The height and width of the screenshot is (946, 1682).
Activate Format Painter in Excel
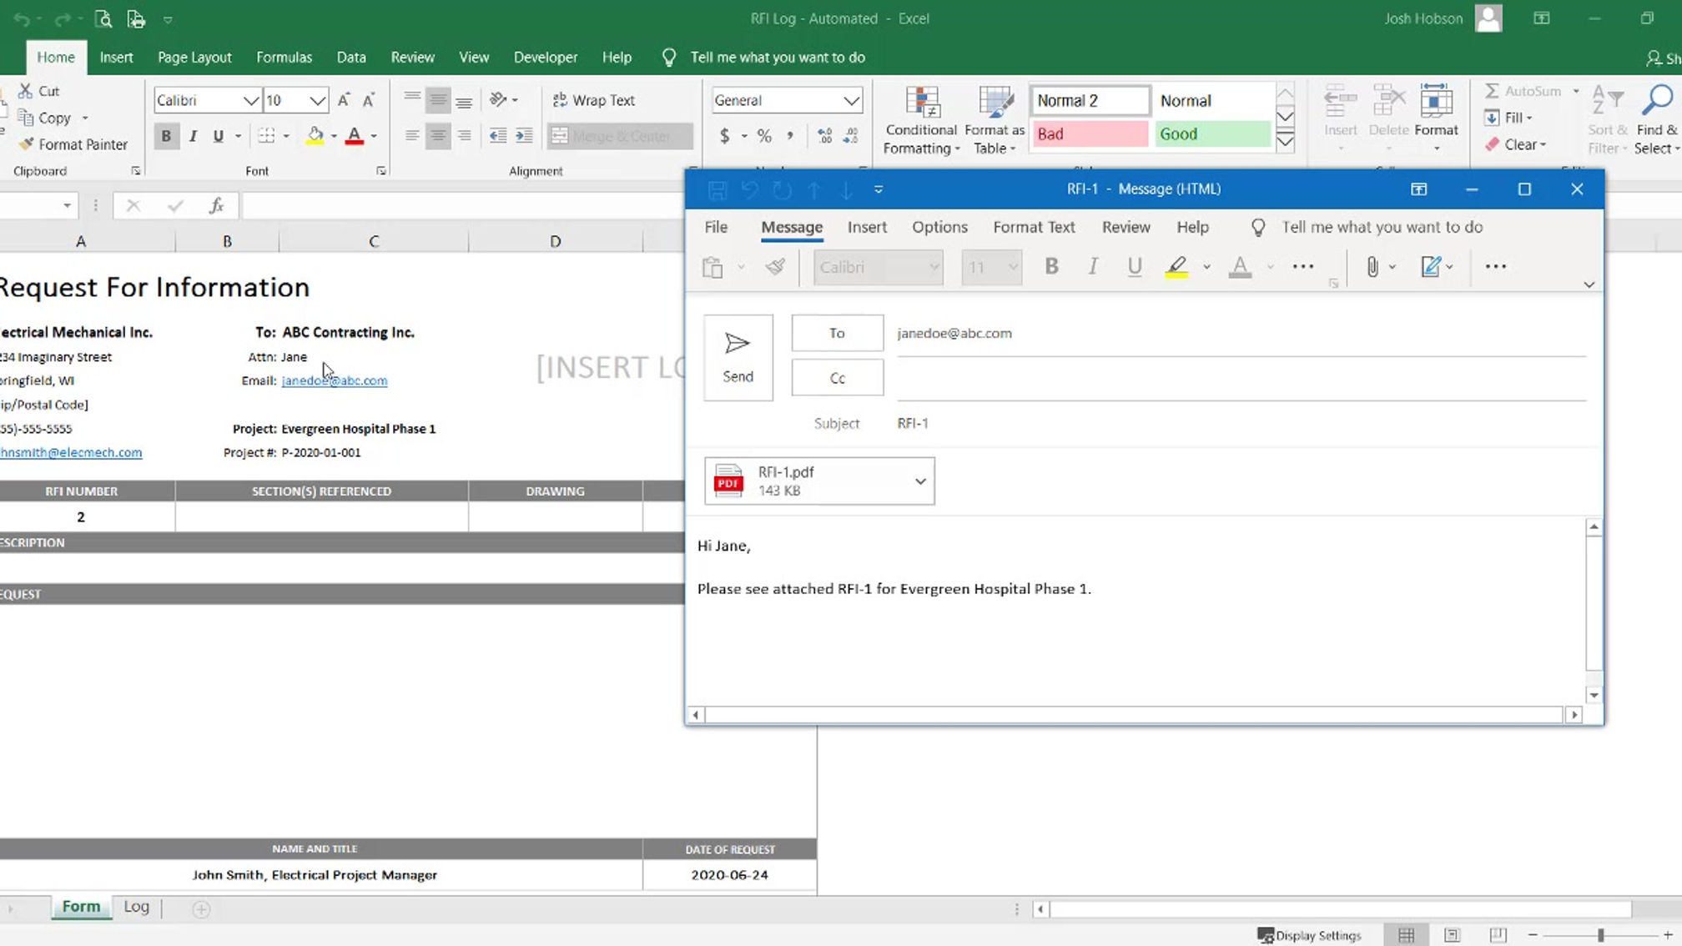(x=73, y=144)
